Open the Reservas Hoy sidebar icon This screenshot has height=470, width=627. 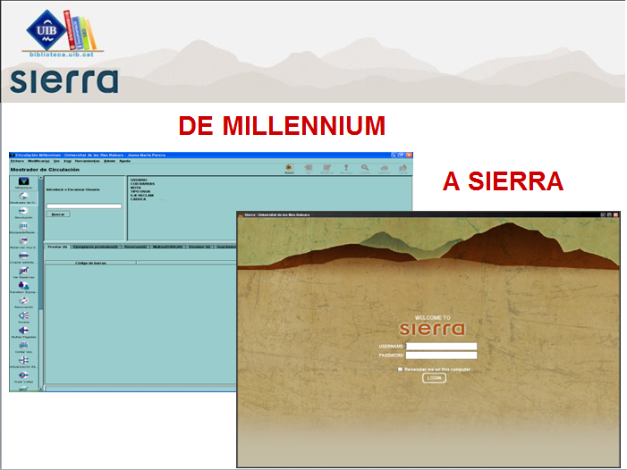pyautogui.click(x=23, y=241)
